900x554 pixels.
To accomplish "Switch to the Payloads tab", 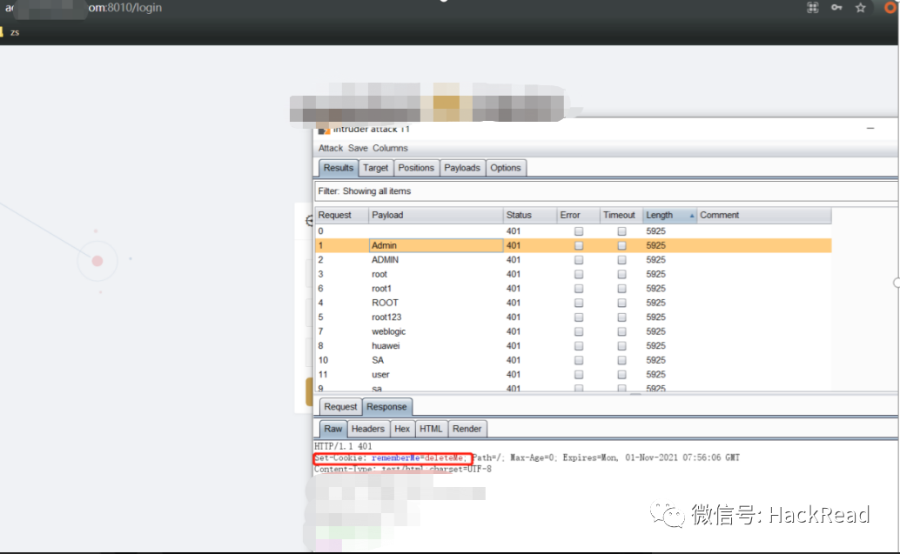I will pos(461,168).
